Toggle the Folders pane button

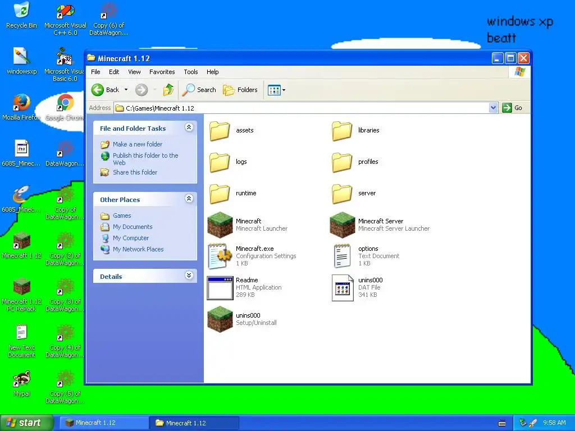click(240, 90)
